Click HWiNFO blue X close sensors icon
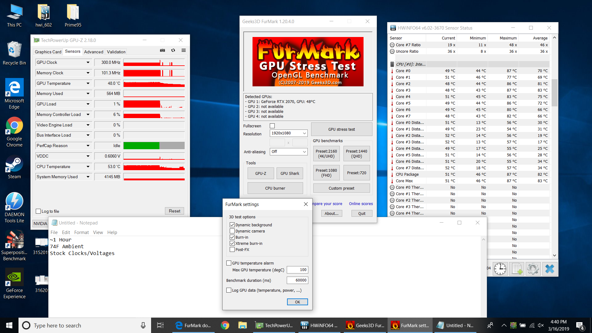Viewport: 592px width, 333px height. 549,269
